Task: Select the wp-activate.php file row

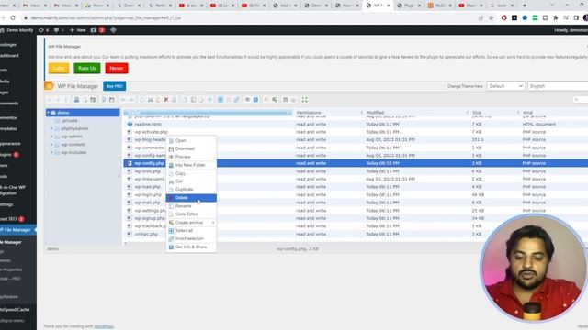Action: point(356,132)
